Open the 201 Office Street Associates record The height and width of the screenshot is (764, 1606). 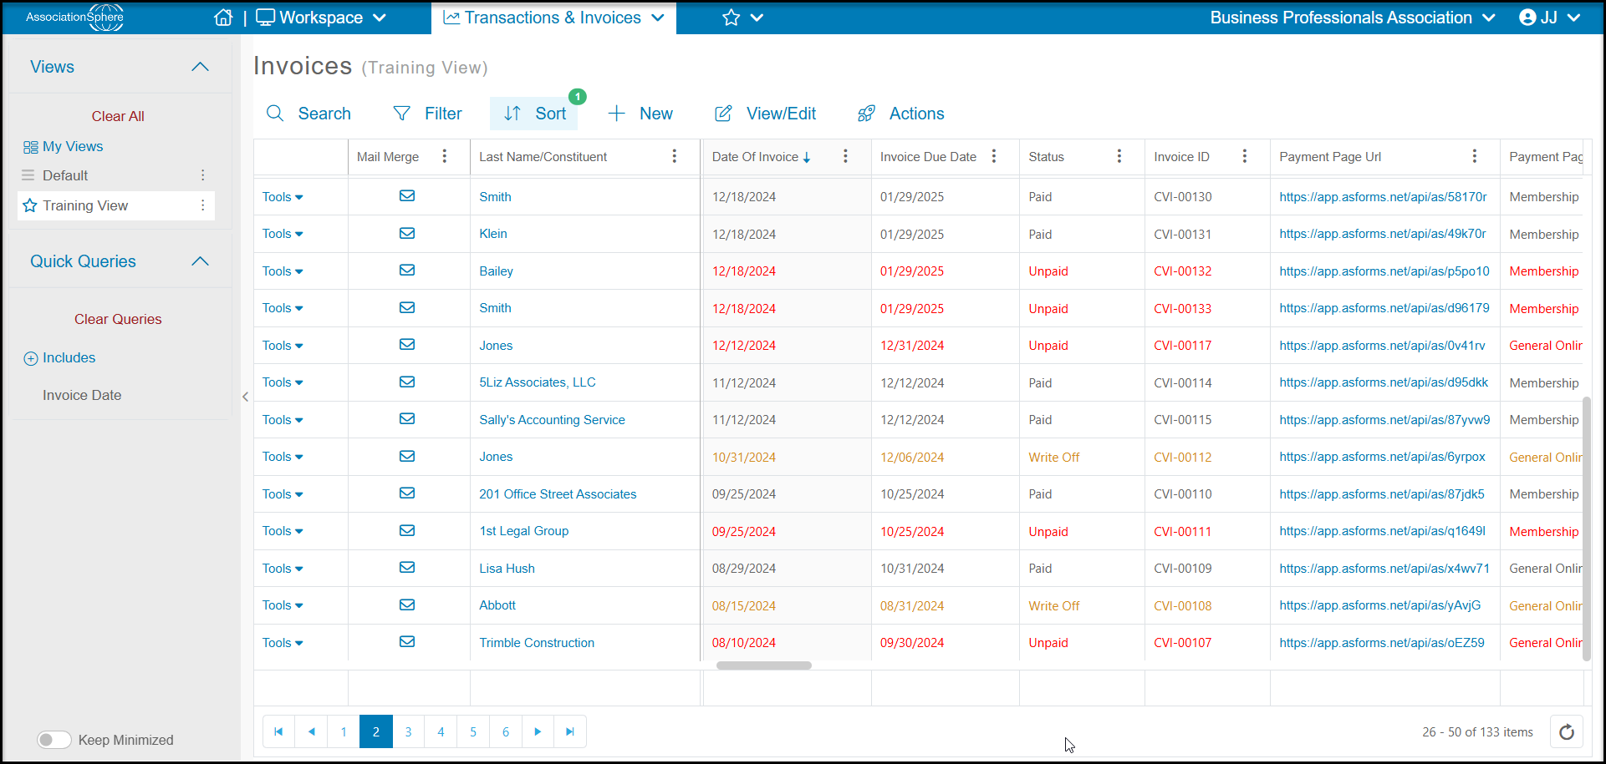tap(558, 494)
